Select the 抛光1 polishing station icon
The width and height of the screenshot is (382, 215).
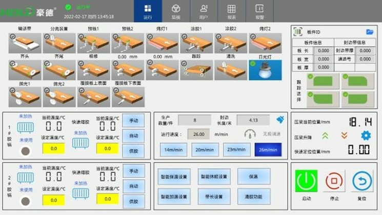[x=25, y=96]
